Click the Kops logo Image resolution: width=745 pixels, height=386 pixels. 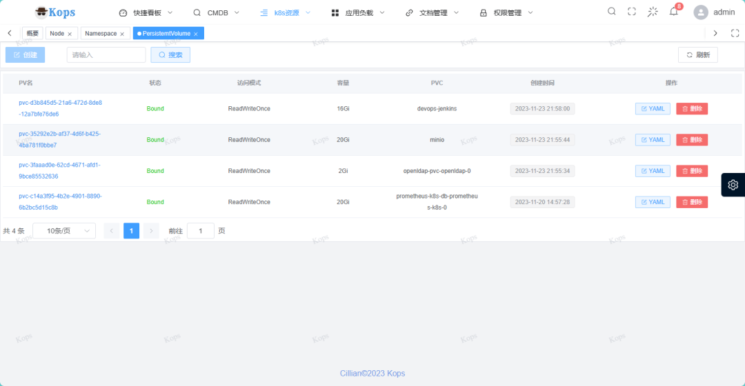(55, 12)
